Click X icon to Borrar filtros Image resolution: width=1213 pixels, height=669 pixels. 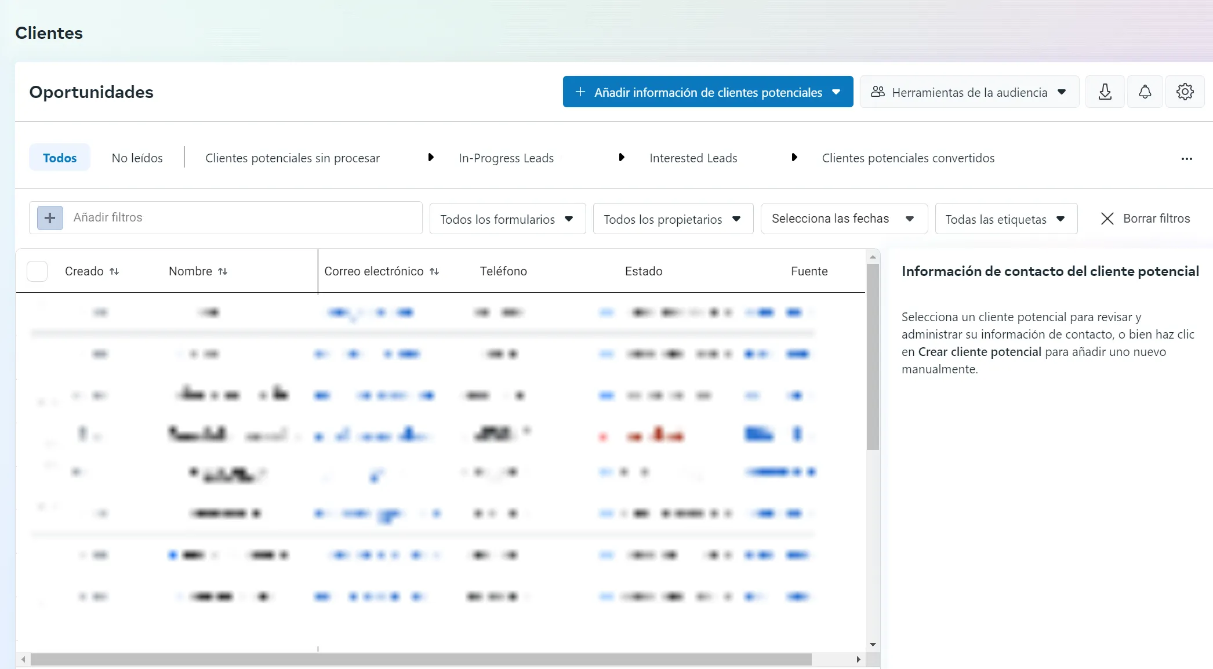1107,219
